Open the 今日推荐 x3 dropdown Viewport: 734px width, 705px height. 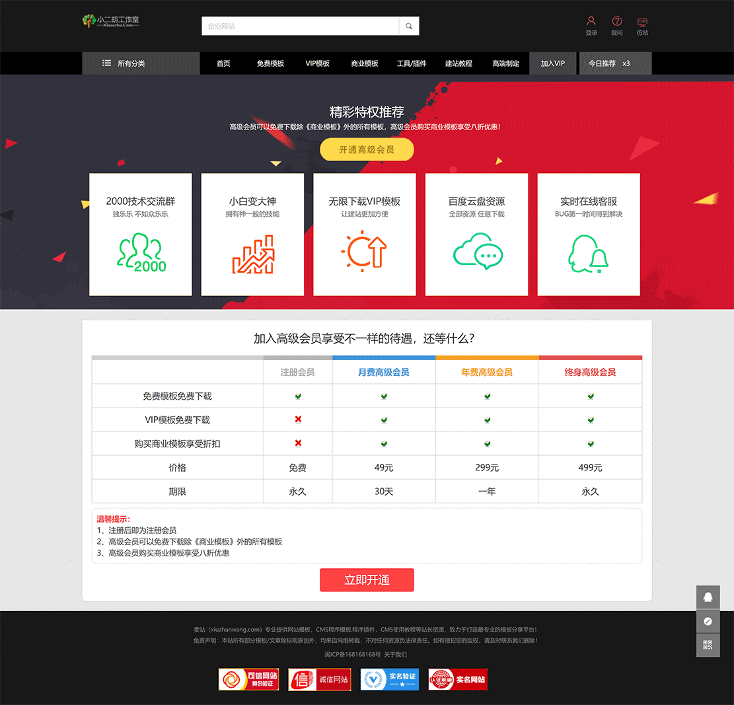(614, 63)
